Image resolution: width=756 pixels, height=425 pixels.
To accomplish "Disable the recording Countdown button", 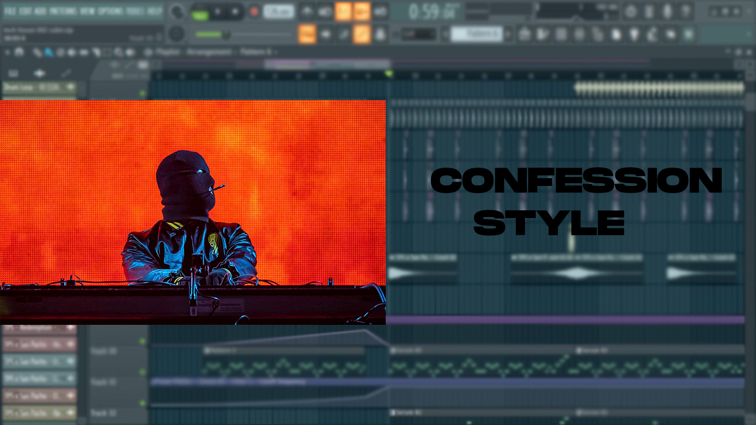I will [343, 11].
